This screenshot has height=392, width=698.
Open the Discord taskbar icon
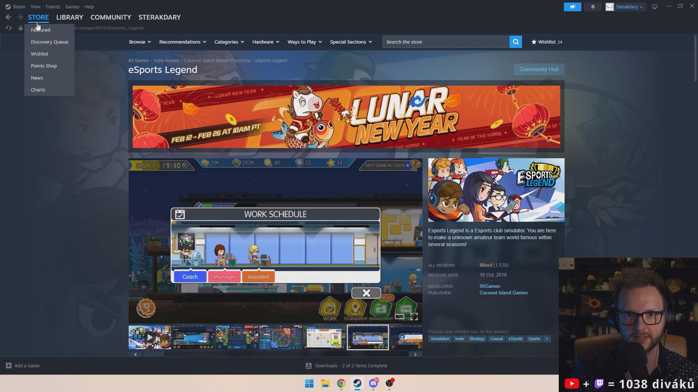tap(373, 383)
